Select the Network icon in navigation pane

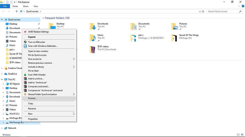click(x=6, y=128)
